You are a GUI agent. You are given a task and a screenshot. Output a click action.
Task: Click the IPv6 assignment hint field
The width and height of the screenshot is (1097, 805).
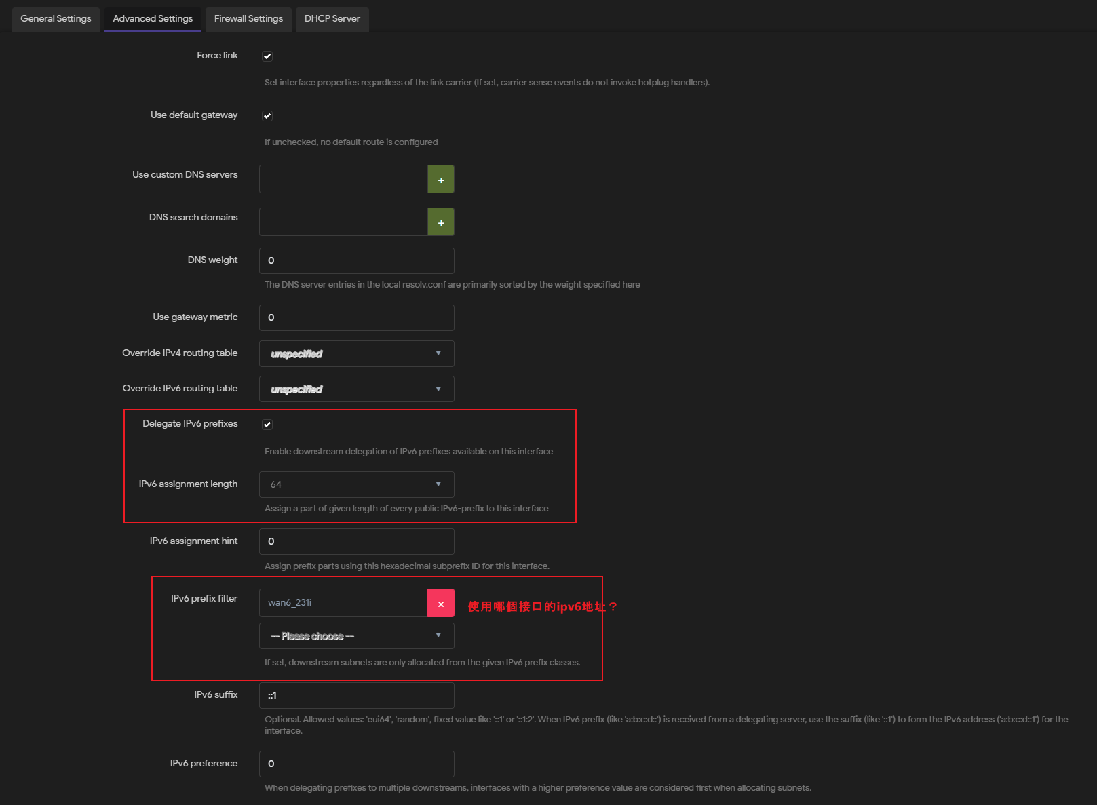356,542
